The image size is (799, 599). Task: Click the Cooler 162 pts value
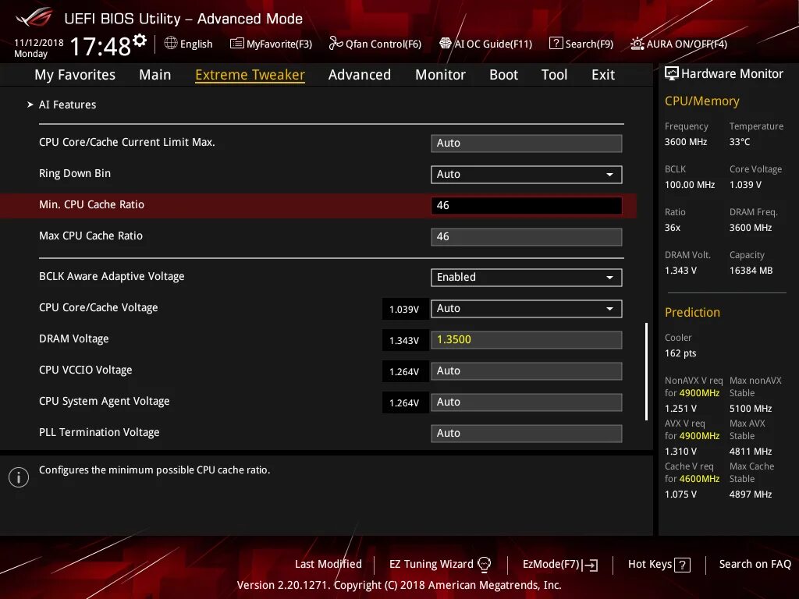(x=680, y=353)
